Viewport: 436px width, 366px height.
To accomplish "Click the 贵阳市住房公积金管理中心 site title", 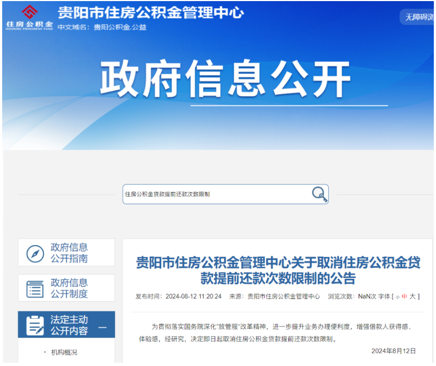I will 151,13.
